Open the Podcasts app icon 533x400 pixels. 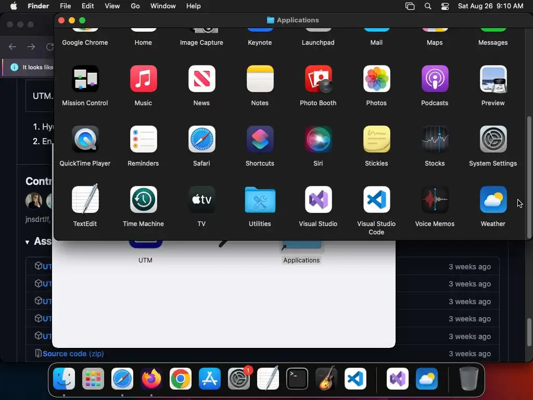[x=435, y=79]
